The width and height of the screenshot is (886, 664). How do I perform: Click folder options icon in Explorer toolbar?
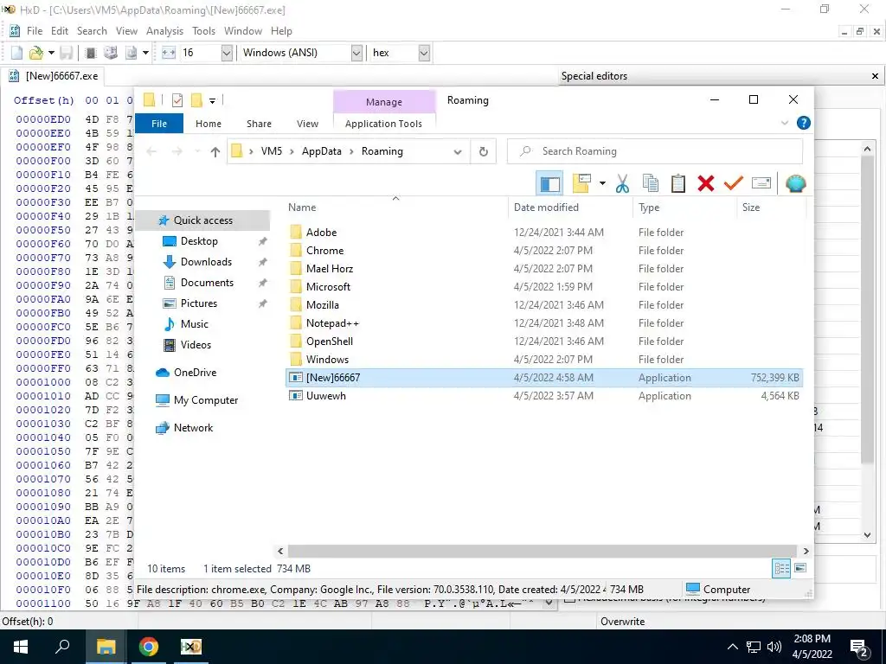(x=581, y=183)
